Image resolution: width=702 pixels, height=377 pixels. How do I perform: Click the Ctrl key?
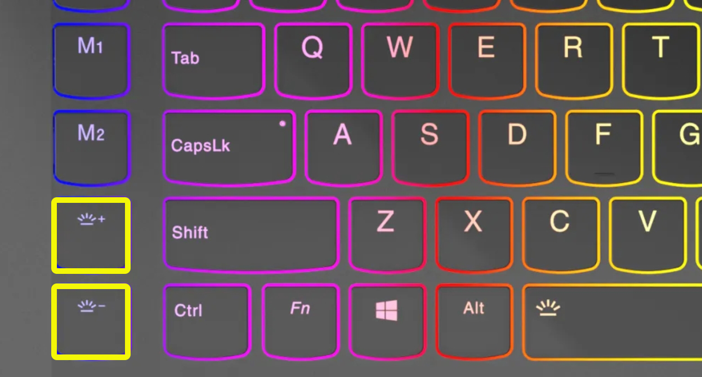tap(207, 321)
